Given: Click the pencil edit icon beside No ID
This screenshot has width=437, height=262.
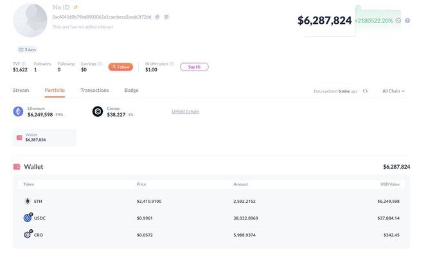Looking at the screenshot, I should [76, 7].
